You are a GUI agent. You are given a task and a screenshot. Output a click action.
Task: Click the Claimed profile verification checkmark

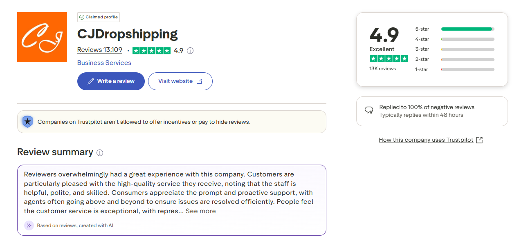(83, 17)
